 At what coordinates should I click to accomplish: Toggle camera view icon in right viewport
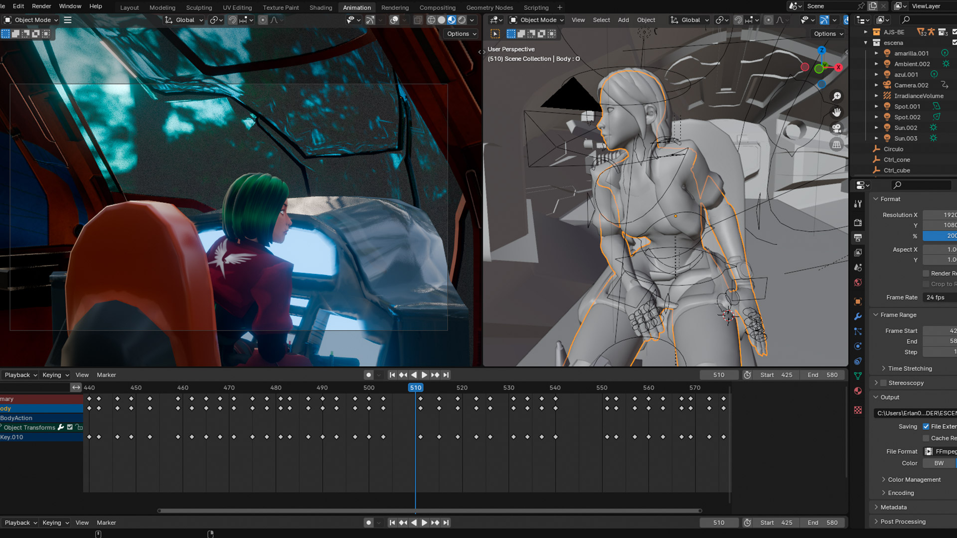[x=837, y=129]
